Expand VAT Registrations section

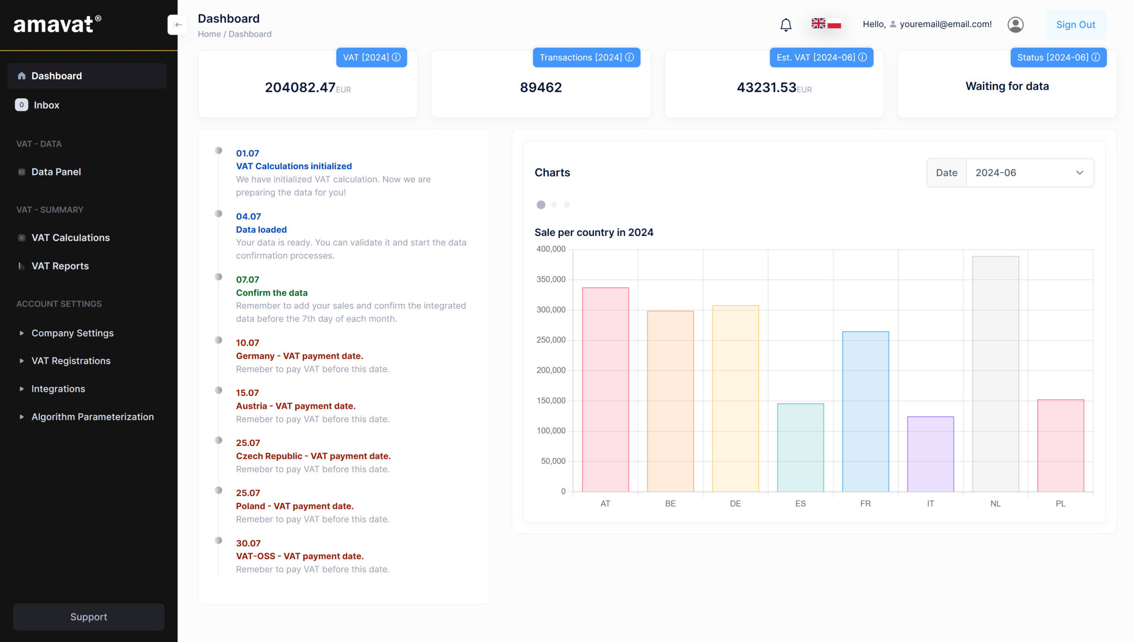(71, 361)
